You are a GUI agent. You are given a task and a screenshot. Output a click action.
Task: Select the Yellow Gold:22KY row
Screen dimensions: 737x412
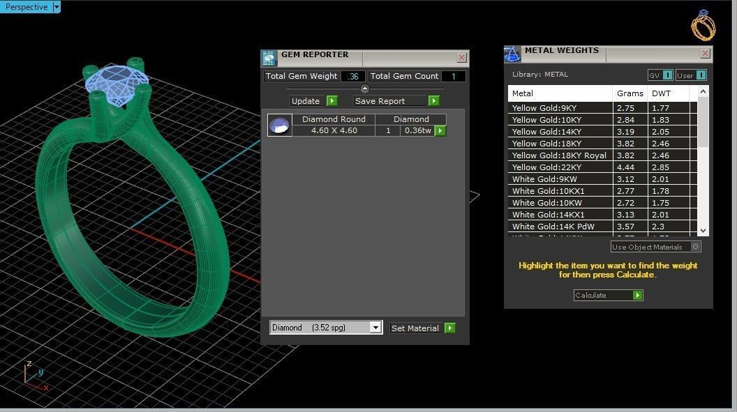[x=602, y=167]
